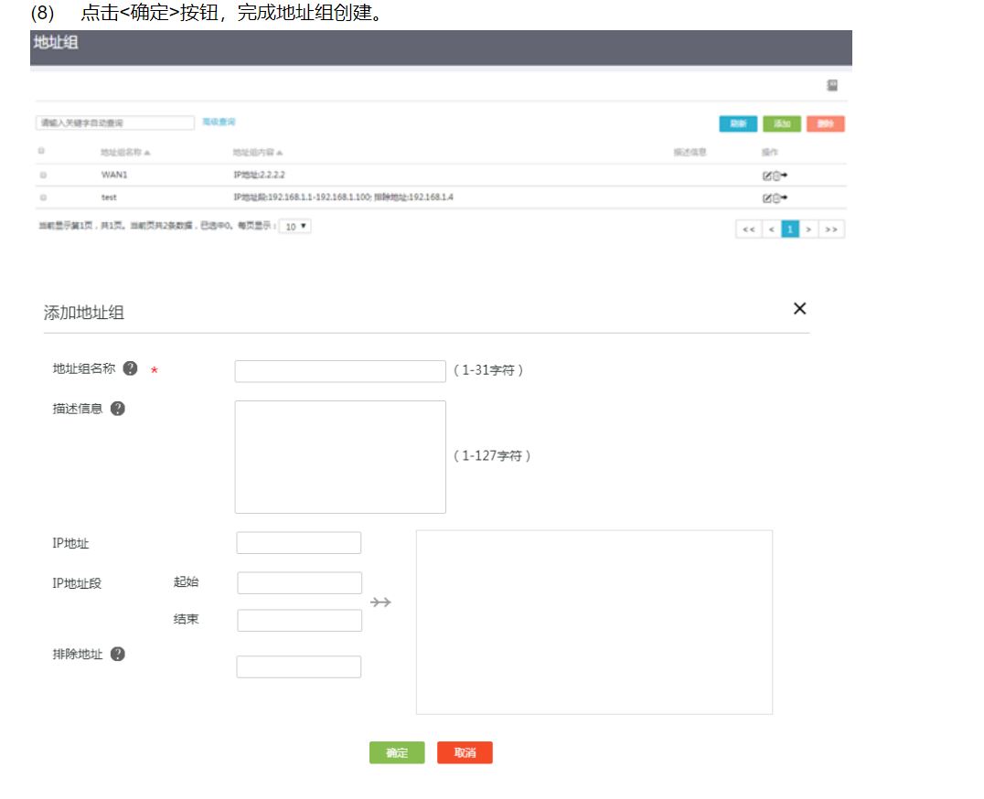This screenshot has height=799, width=984.
Task: Click the red 取消 button
Action: point(465,753)
